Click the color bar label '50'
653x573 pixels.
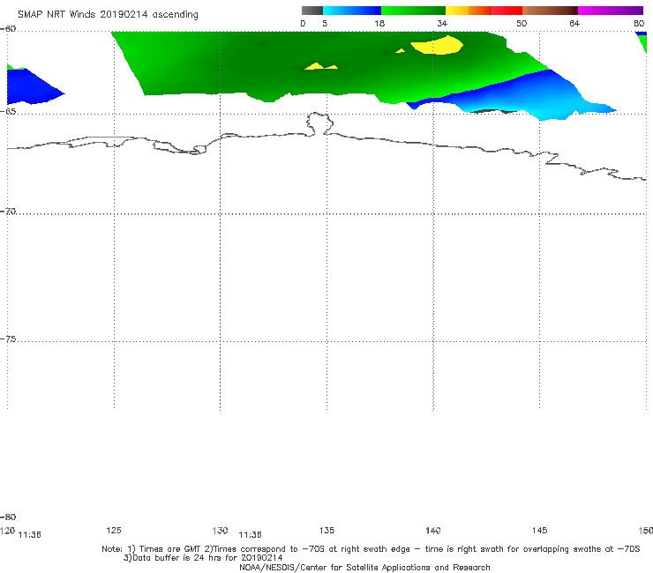(522, 24)
